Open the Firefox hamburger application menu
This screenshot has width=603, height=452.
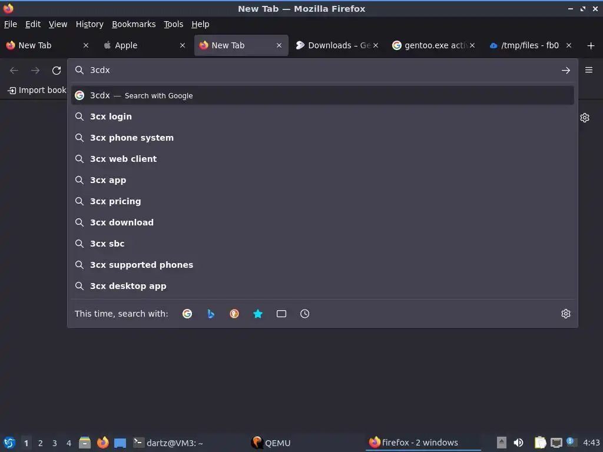(x=589, y=70)
